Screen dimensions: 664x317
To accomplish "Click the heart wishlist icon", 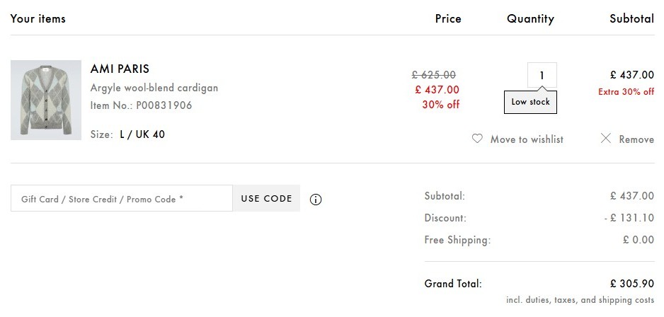I will [x=477, y=139].
